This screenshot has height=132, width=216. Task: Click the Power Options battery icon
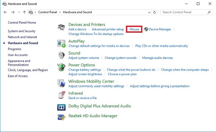[61, 67]
